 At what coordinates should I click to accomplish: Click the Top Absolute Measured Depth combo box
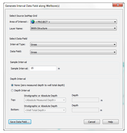45,100
